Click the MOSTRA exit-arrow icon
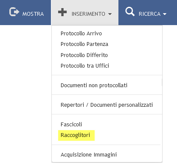The width and height of the screenshot is (177, 168). (x=14, y=11)
